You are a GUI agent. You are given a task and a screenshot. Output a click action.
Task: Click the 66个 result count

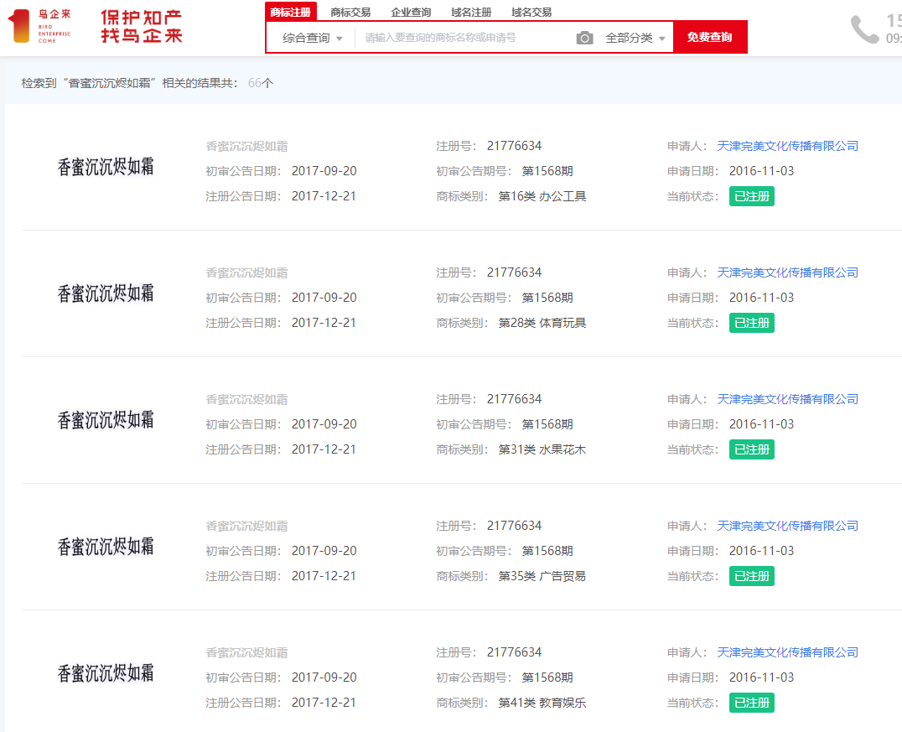coord(261,83)
